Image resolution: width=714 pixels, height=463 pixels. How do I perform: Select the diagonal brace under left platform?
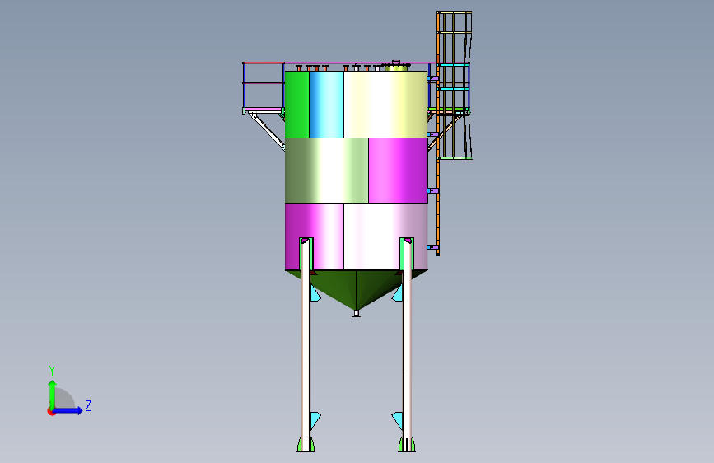[x=267, y=131]
